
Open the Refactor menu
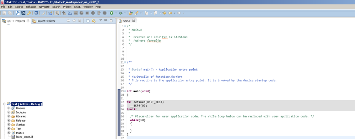31,7
